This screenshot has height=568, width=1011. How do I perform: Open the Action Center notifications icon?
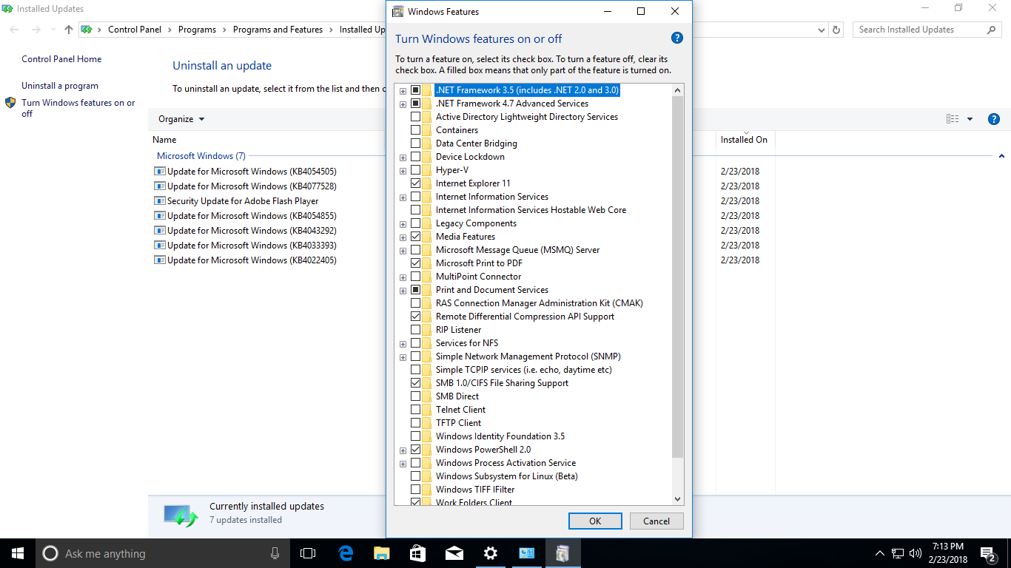pyautogui.click(x=987, y=553)
